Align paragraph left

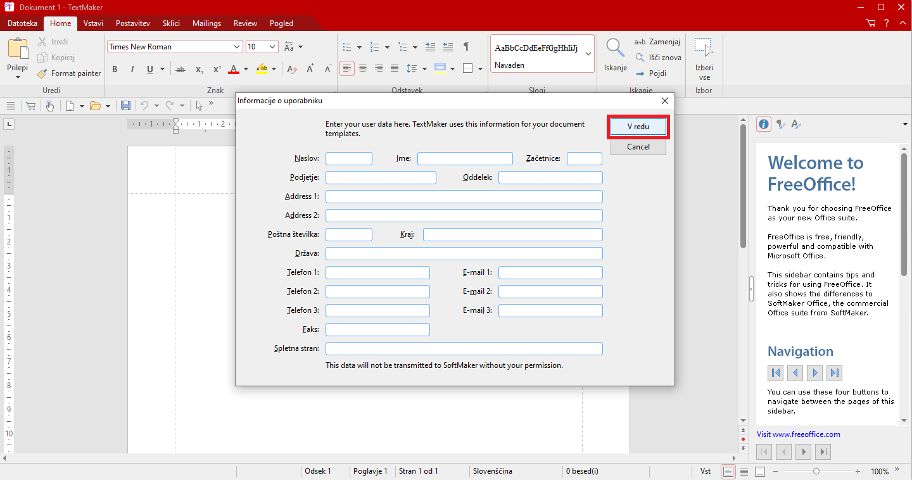pyautogui.click(x=346, y=68)
